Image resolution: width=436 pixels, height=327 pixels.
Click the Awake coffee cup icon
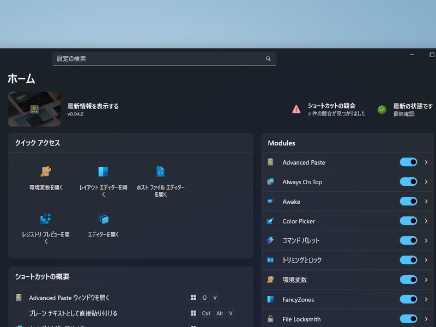click(270, 201)
